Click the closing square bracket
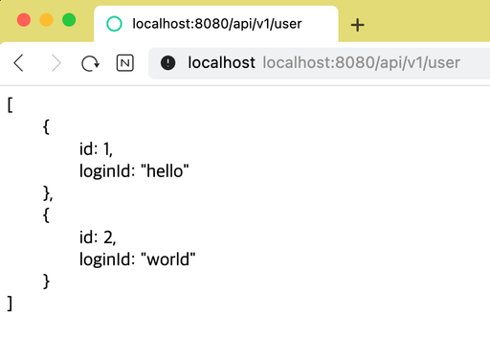Screen dimensions: 490x360 point(10,304)
